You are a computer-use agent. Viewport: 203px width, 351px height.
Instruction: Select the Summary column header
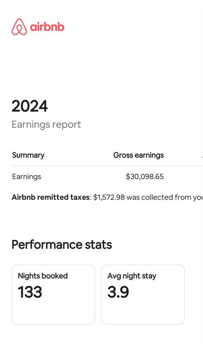pyautogui.click(x=28, y=155)
